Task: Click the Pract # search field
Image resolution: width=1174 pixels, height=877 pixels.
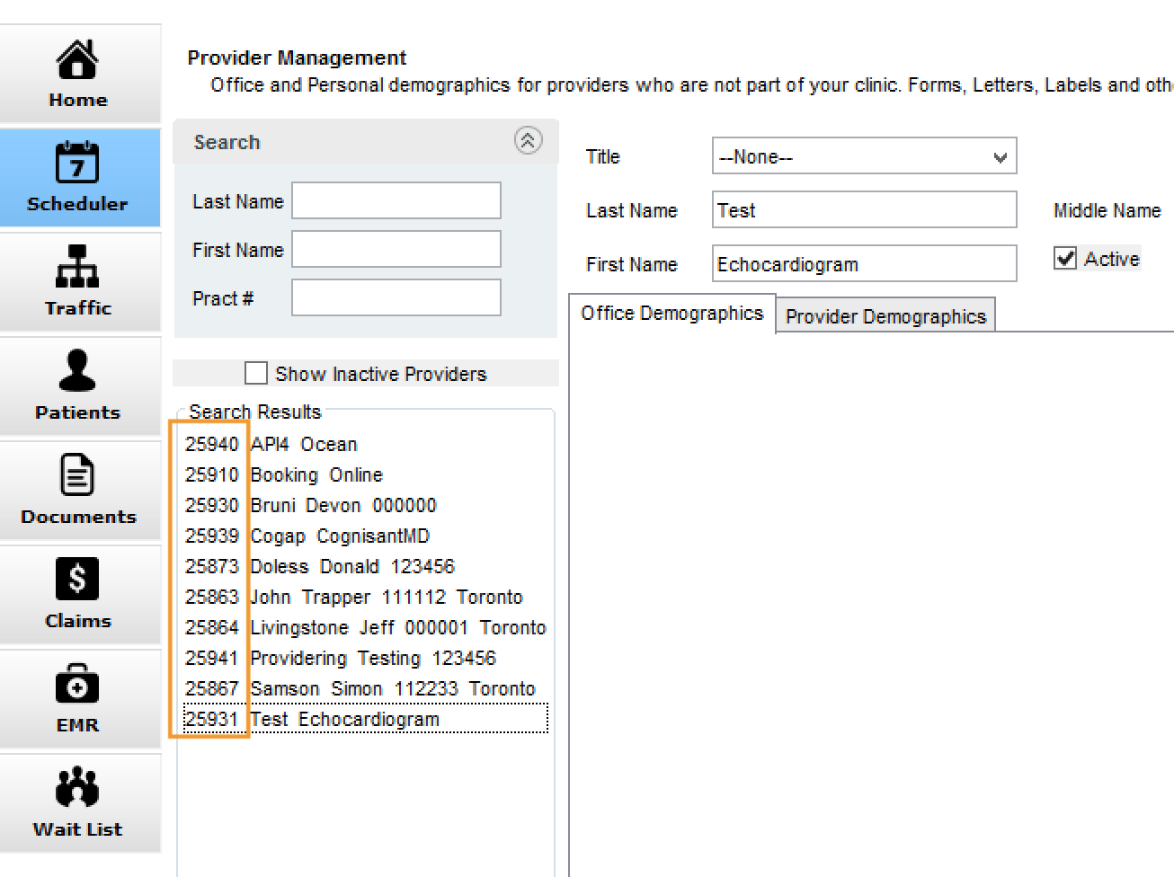Action: tap(396, 297)
